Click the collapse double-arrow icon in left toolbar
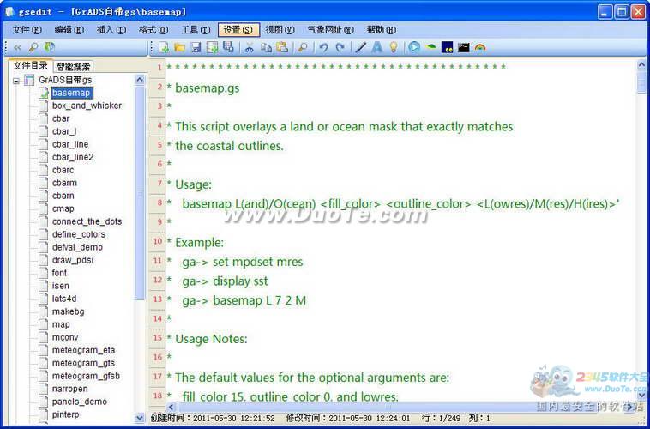This screenshot has width=650, height=429. coord(17,48)
